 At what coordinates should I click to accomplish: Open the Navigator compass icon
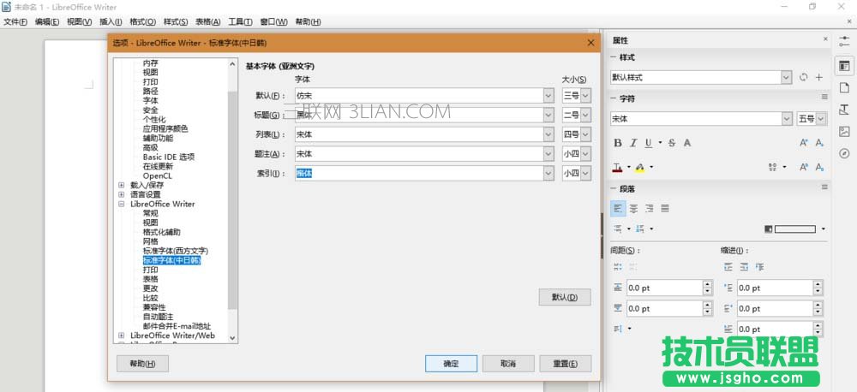click(x=844, y=153)
